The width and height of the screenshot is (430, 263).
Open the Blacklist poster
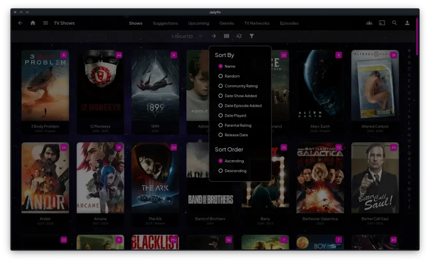155,242
